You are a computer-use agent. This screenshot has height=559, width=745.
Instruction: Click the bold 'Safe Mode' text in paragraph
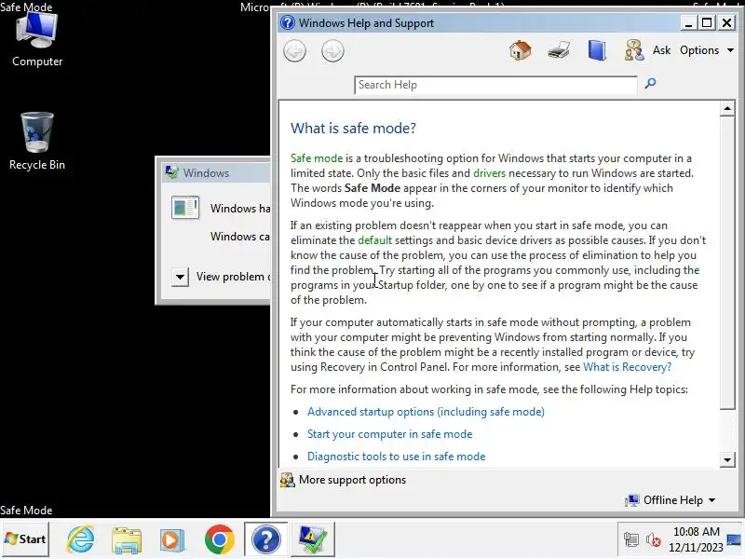(x=372, y=188)
